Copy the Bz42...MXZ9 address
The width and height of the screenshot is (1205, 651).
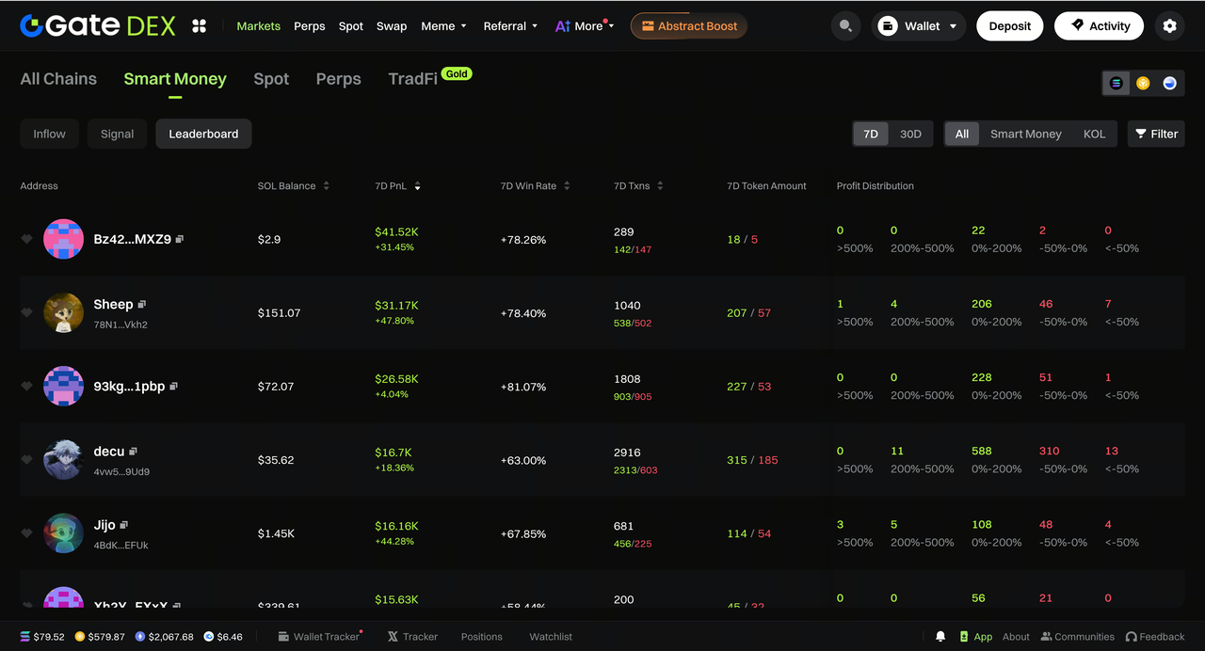[x=180, y=240]
